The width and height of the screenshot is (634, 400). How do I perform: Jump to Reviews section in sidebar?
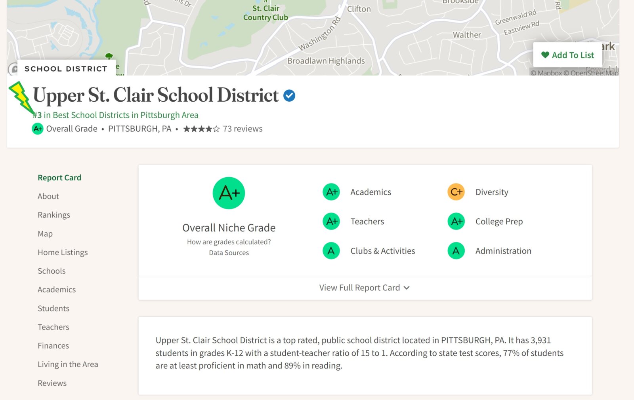52,383
